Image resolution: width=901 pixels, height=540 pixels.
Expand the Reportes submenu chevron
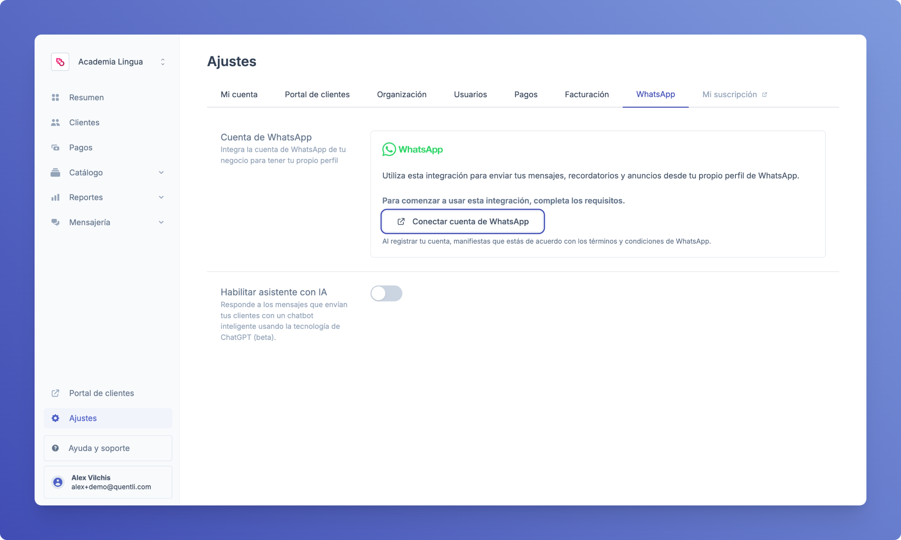[161, 197]
